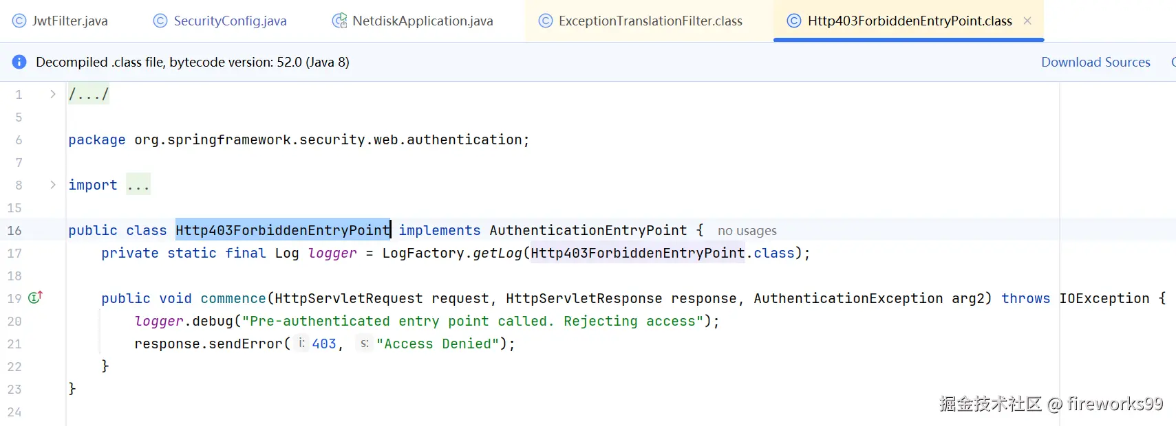Click the HttpServletResponse parameter type
Viewport: 1176px width, 426px height.
(x=584, y=298)
